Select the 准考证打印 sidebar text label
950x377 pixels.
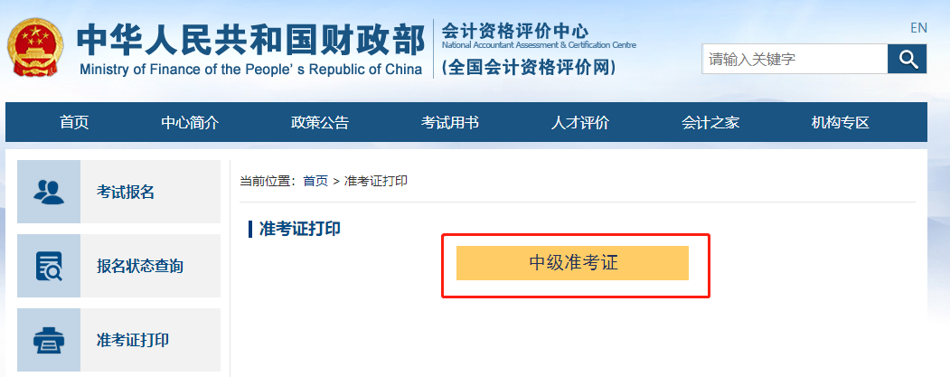(x=133, y=340)
